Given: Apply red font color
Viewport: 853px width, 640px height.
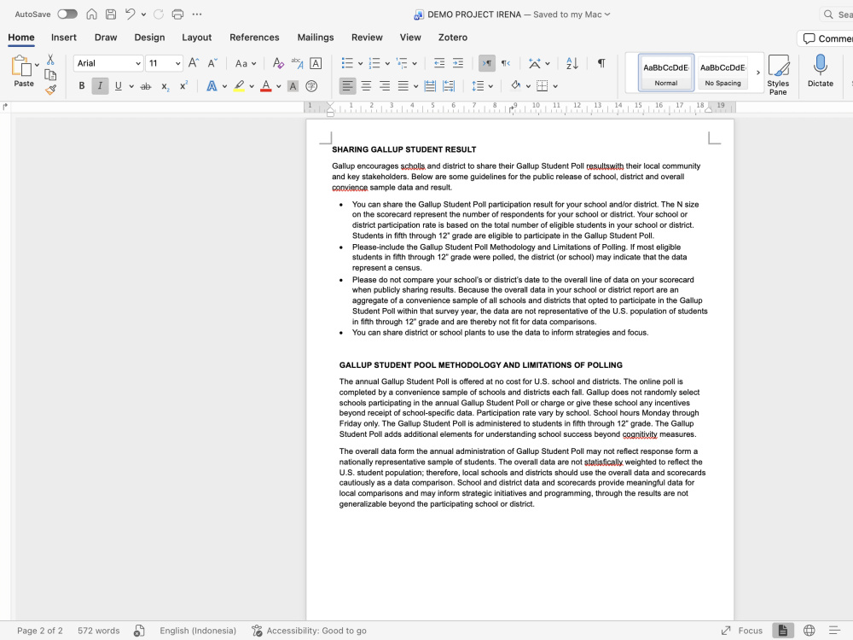Looking at the screenshot, I should 266,86.
